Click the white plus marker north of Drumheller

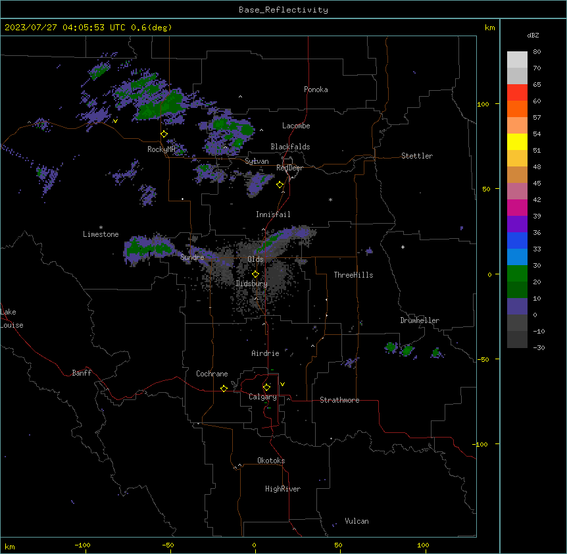[403, 247]
